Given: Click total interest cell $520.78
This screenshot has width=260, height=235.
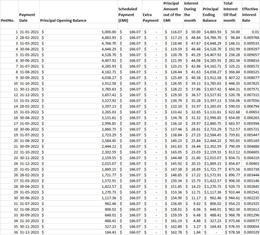Looking at the screenshot, I should tap(232, 95).
